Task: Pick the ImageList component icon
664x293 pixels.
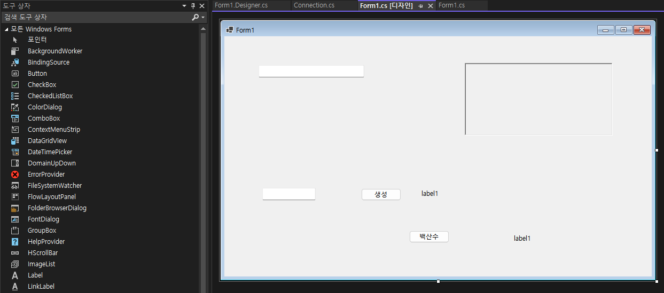Action: [15, 264]
